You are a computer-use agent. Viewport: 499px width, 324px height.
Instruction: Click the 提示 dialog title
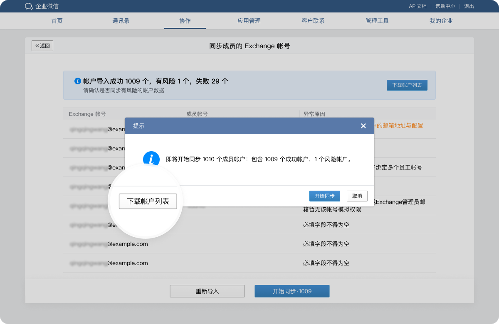click(139, 126)
